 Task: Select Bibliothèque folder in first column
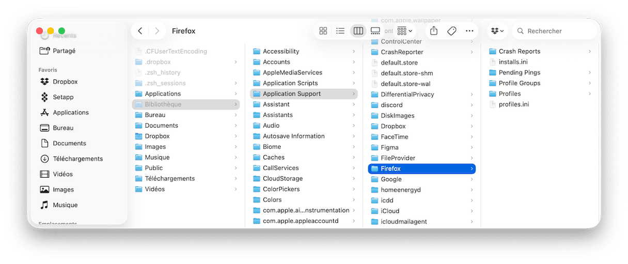point(186,104)
